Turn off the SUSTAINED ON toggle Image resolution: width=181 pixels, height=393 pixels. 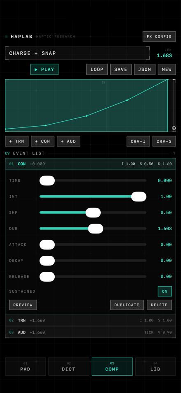[165, 291]
